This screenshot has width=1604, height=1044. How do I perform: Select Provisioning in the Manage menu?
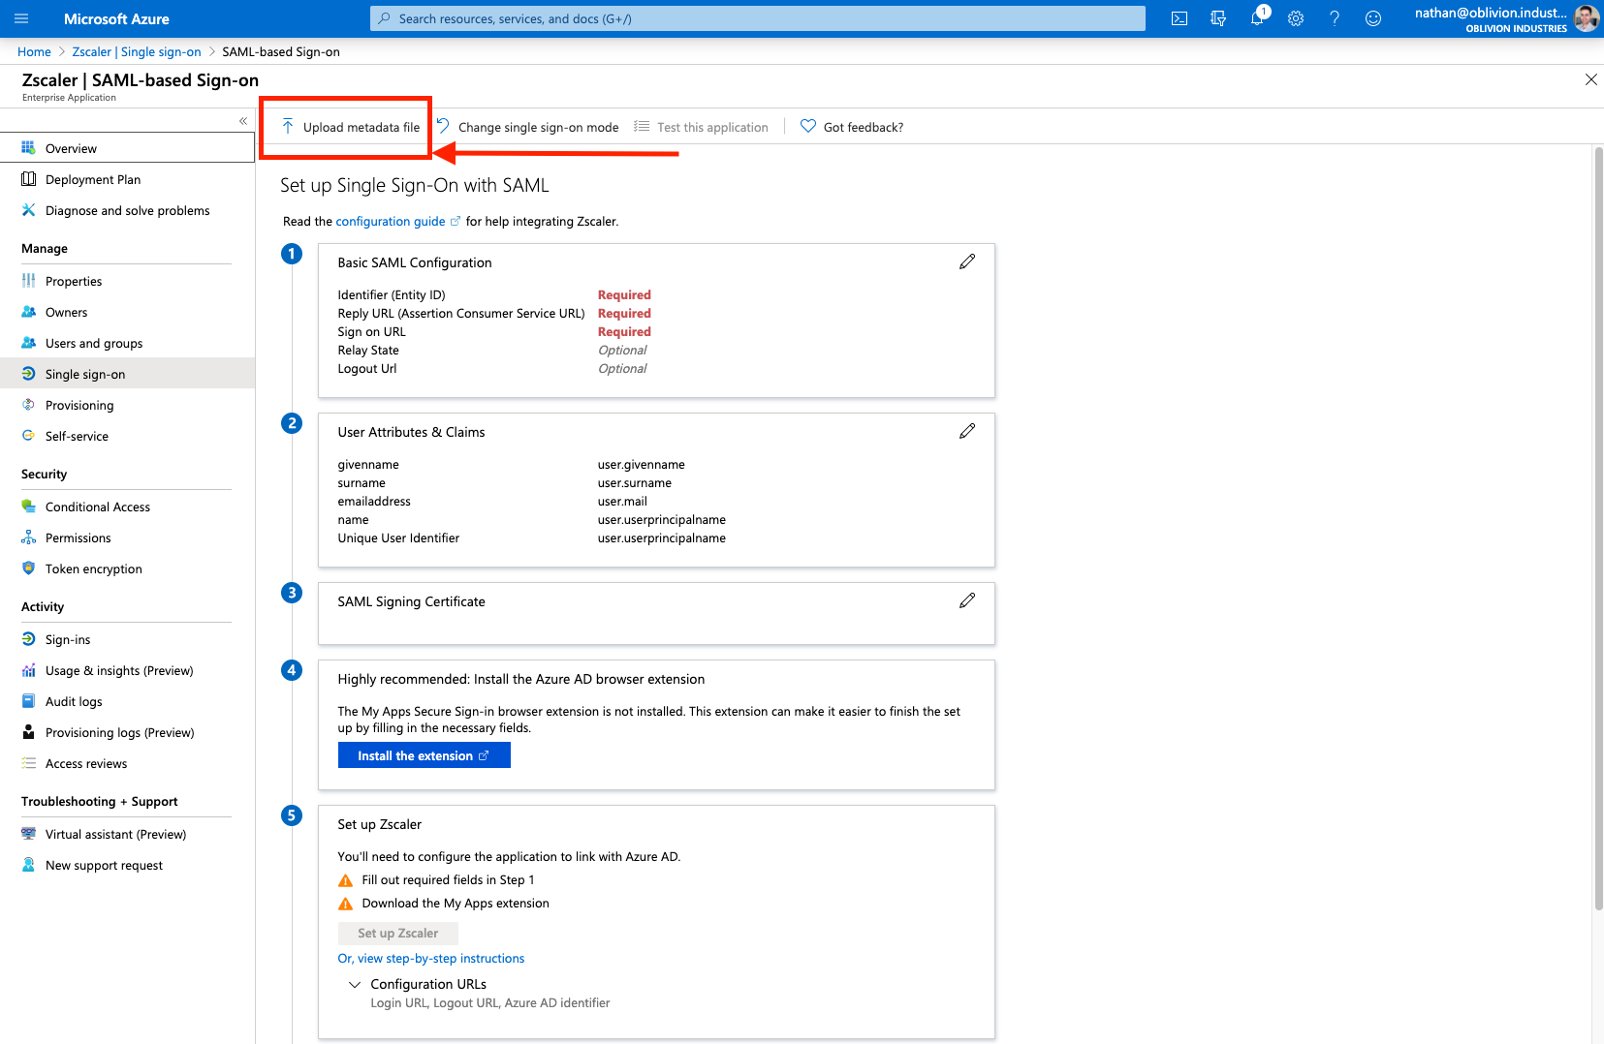point(79,406)
